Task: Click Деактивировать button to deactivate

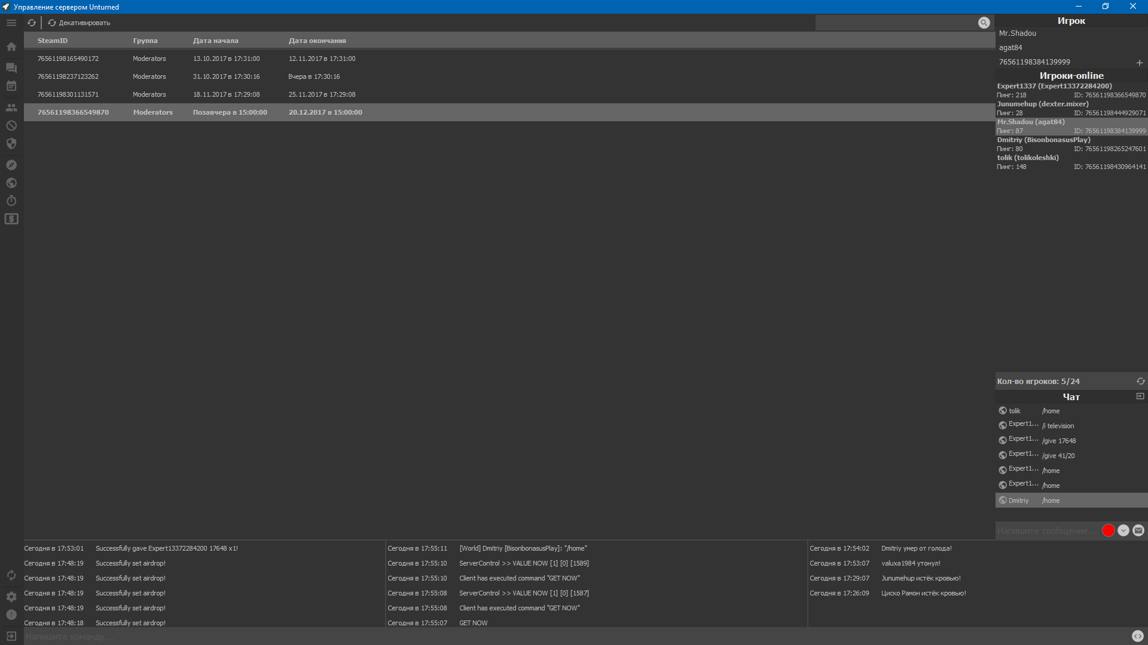Action: tap(79, 22)
